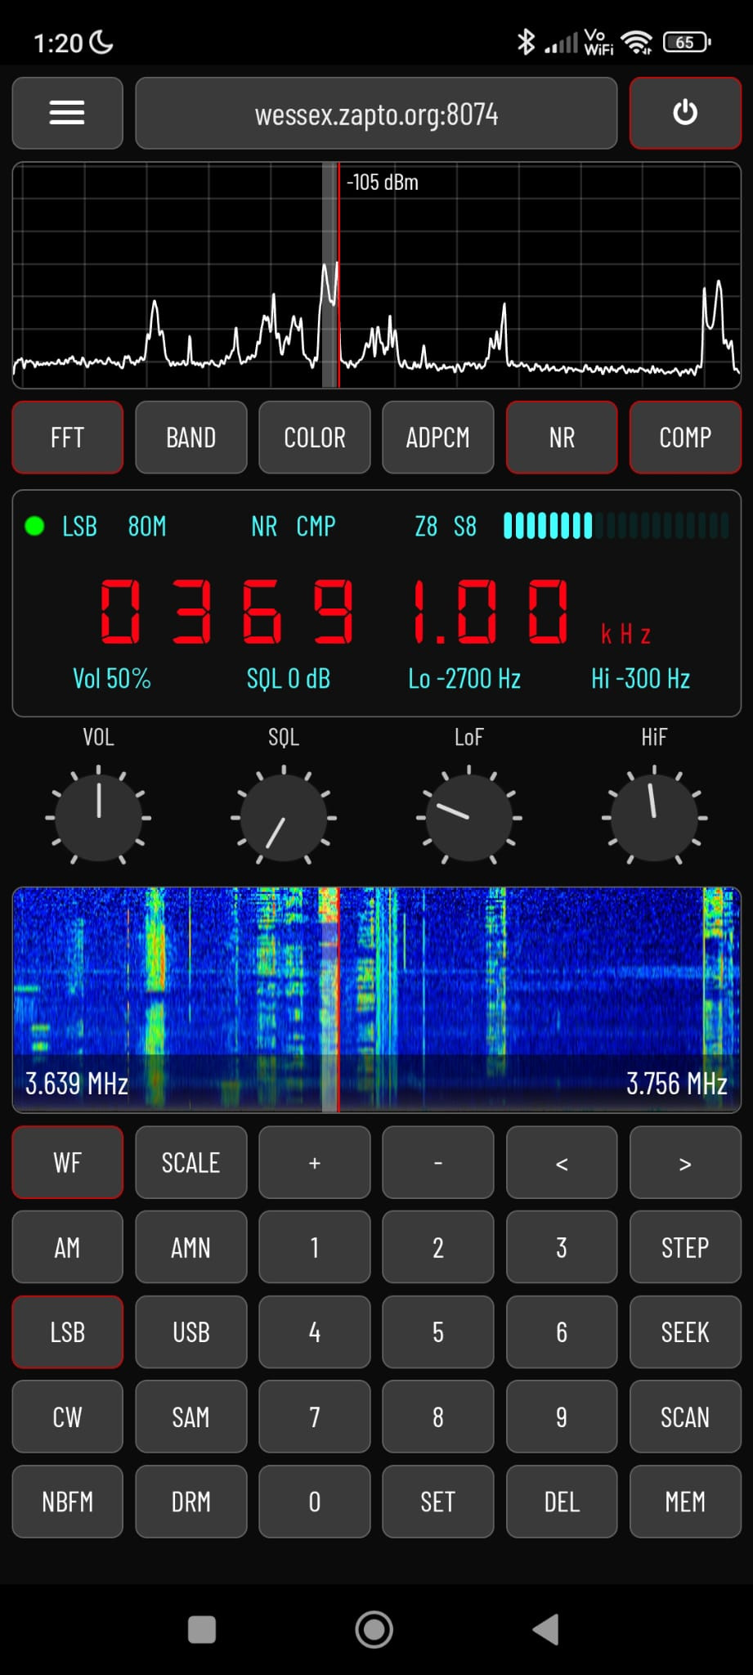Viewport: 753px width, 1675px height.
Task: Click the VOL volume knob
Action: [x=98, y=816]
